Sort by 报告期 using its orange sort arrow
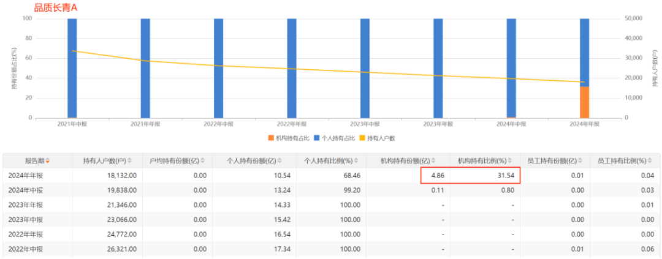The width and height of the screenshot is (662, 259). pos(48,161)
